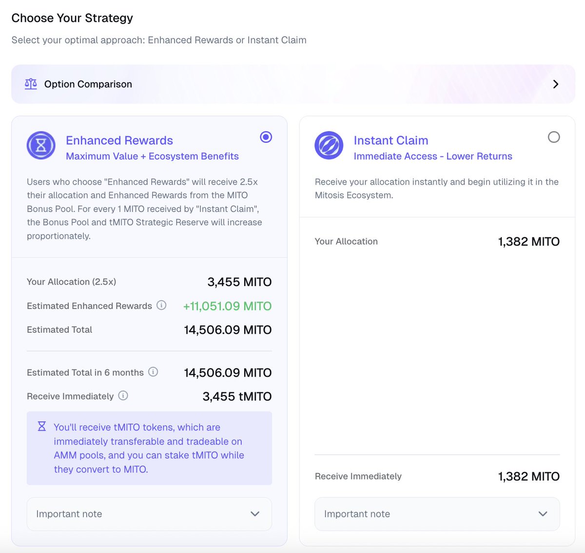Show info for Estimated Total in 6 months
This screenshot has height=553, width=585.
click(153, 372)
